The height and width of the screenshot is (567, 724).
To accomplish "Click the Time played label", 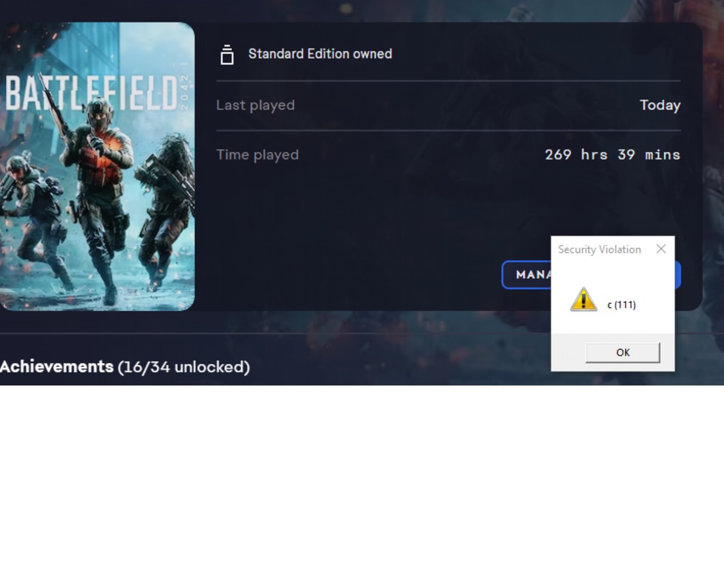I will 257,155.
